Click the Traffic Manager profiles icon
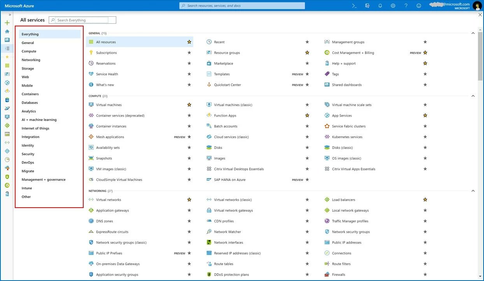 click(327, 221)
